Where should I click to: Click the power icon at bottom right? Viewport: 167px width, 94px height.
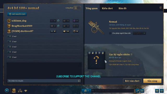tap(162, 91)
